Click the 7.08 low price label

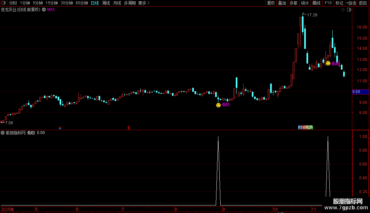(x=9, y=123)
